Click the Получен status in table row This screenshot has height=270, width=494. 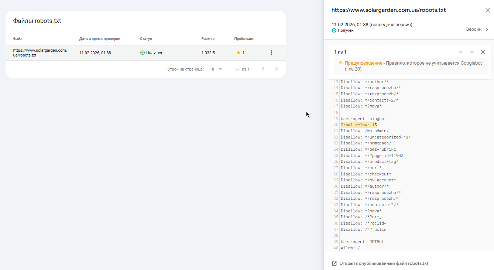click(x=151, y=53)
